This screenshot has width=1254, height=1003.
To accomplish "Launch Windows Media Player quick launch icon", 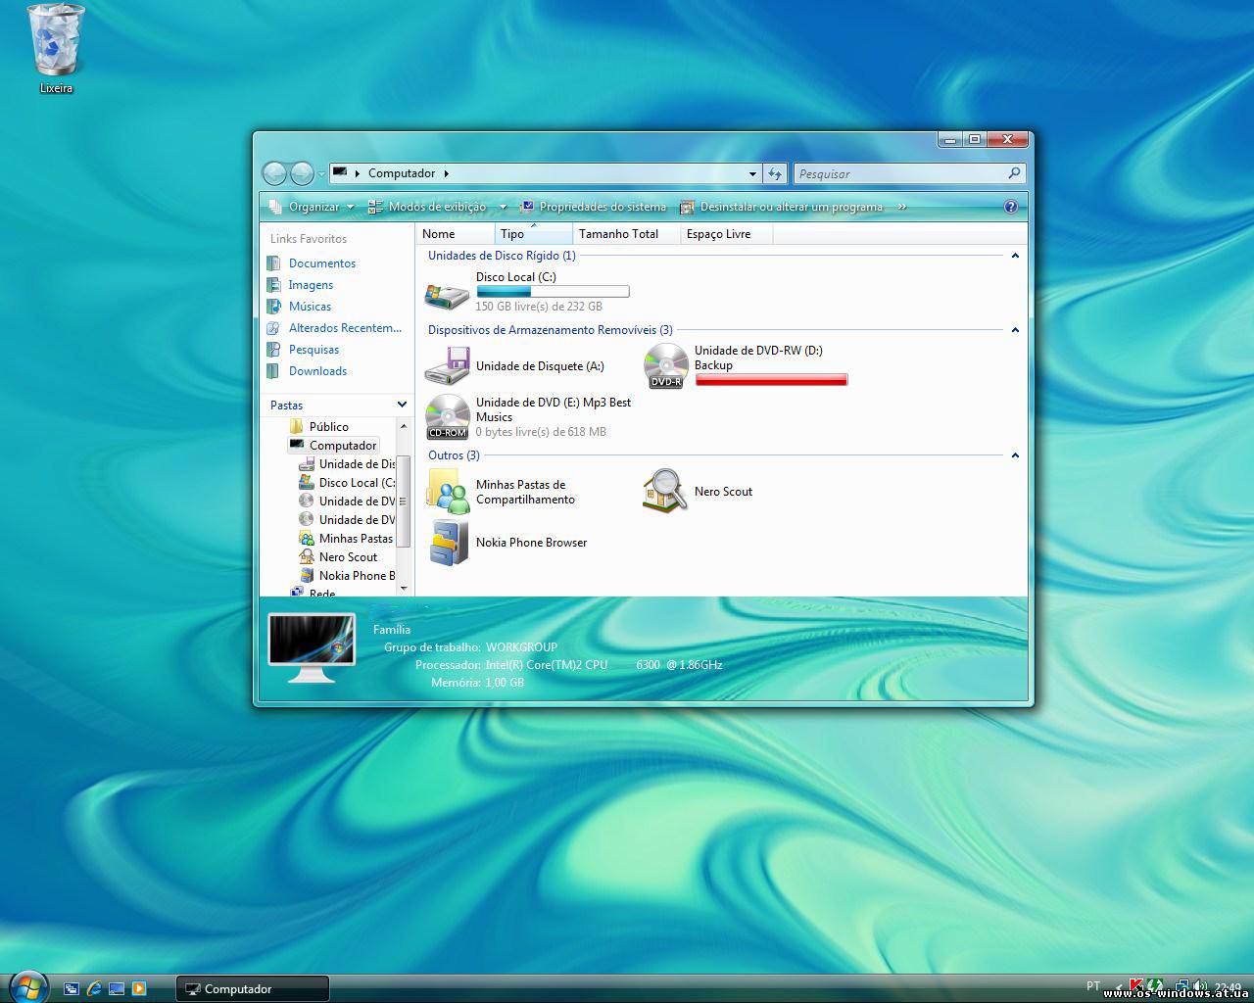I will 138,988.
